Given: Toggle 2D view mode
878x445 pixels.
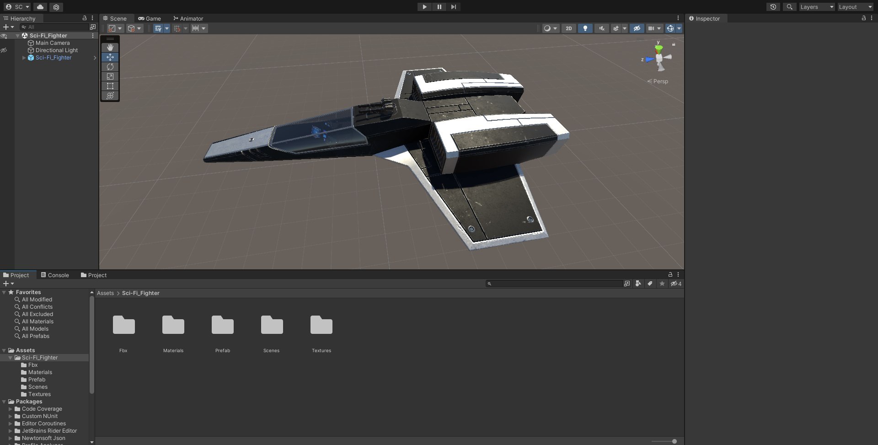Looking at the screenshot, I should (568, 28).
